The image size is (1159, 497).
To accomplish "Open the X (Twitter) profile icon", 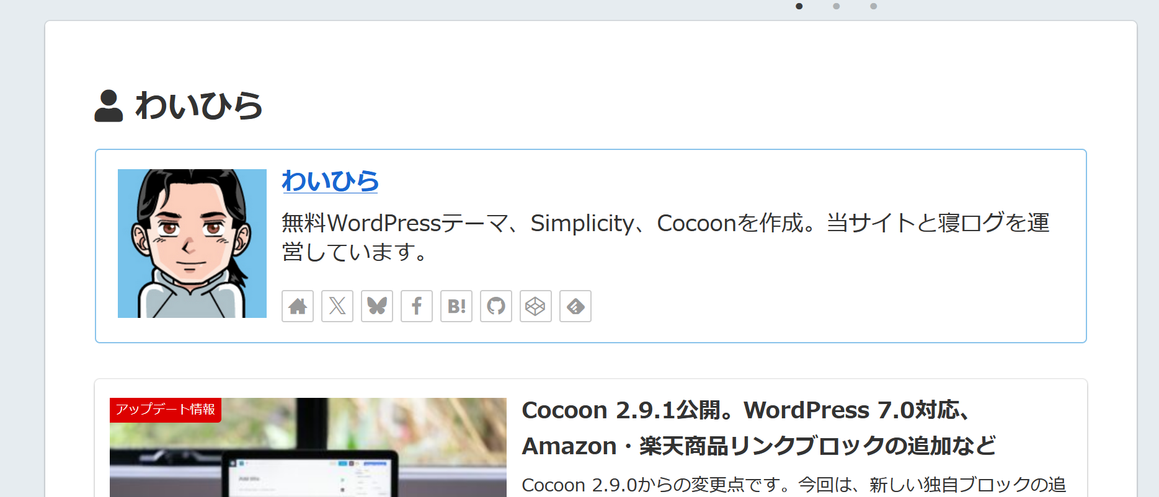I will tap(337, 306).
